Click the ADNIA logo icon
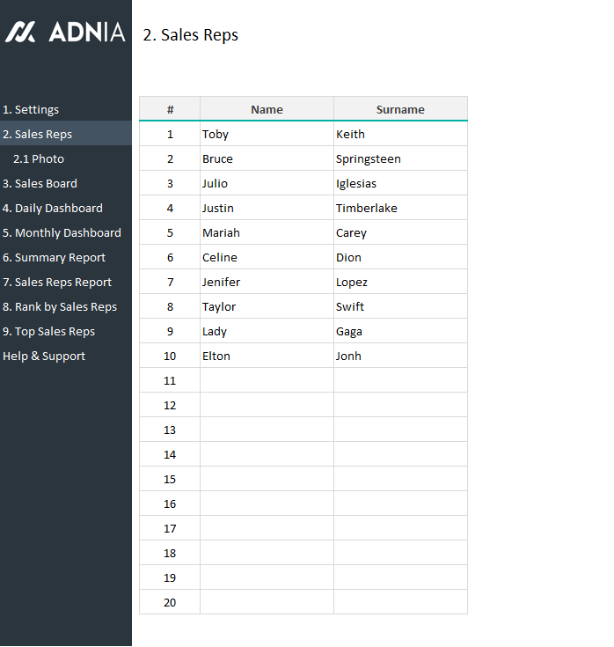The width and height of the screenshot is (614, 647). coord(20,33)
